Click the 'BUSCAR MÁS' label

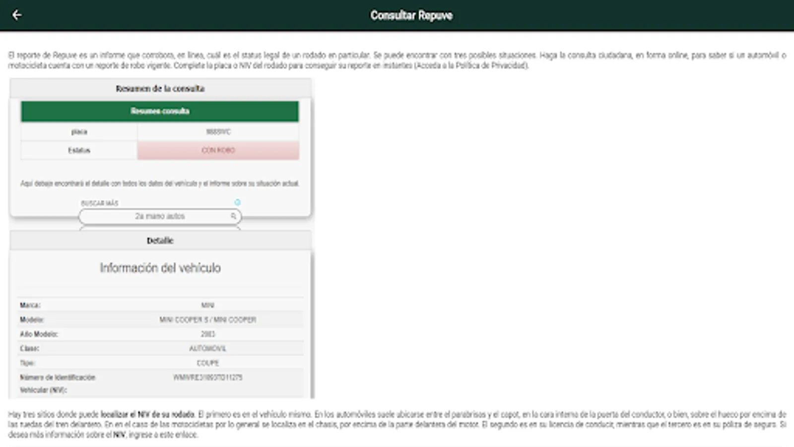[100, 203]
